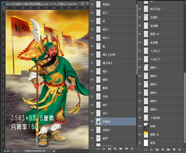Create new layer in left panel footer

[x=126, y=149]
